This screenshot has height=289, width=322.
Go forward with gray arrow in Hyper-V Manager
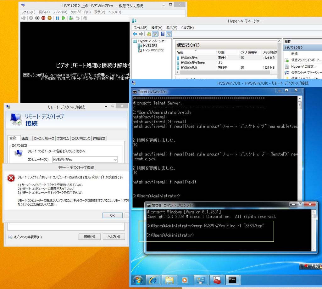pos(141,34)
